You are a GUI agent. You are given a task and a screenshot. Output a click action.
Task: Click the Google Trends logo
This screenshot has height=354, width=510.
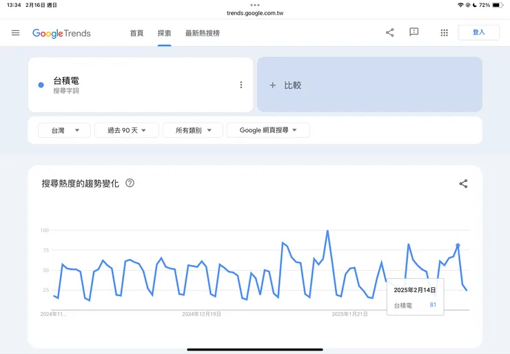point(61,33)
